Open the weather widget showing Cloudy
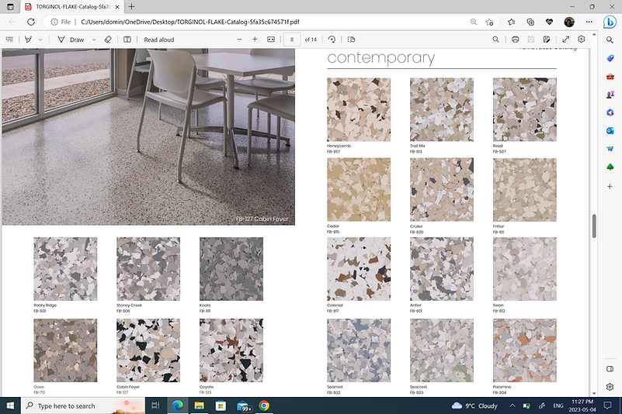Screen dimensions: 622x414 coord(474,405)
